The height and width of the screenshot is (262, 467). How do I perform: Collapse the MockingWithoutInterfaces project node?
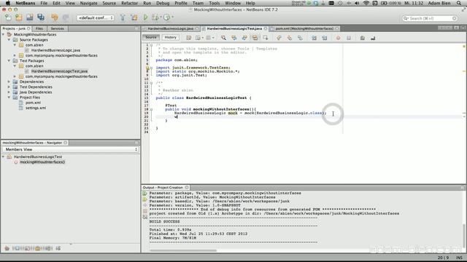click(3, 34)
